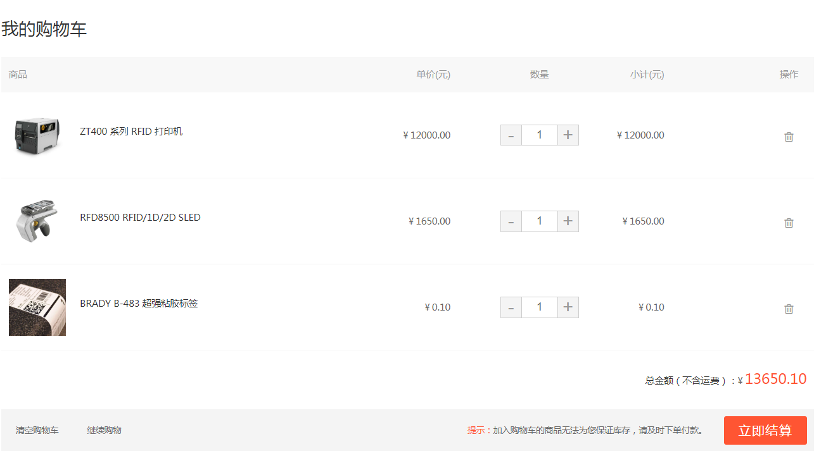Click the quantity field for RFD8500 SLED
833x451 pixels.
[x=540, y=221]
